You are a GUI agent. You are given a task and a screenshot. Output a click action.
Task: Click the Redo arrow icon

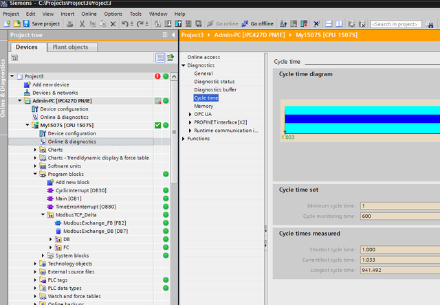point(140,24)
